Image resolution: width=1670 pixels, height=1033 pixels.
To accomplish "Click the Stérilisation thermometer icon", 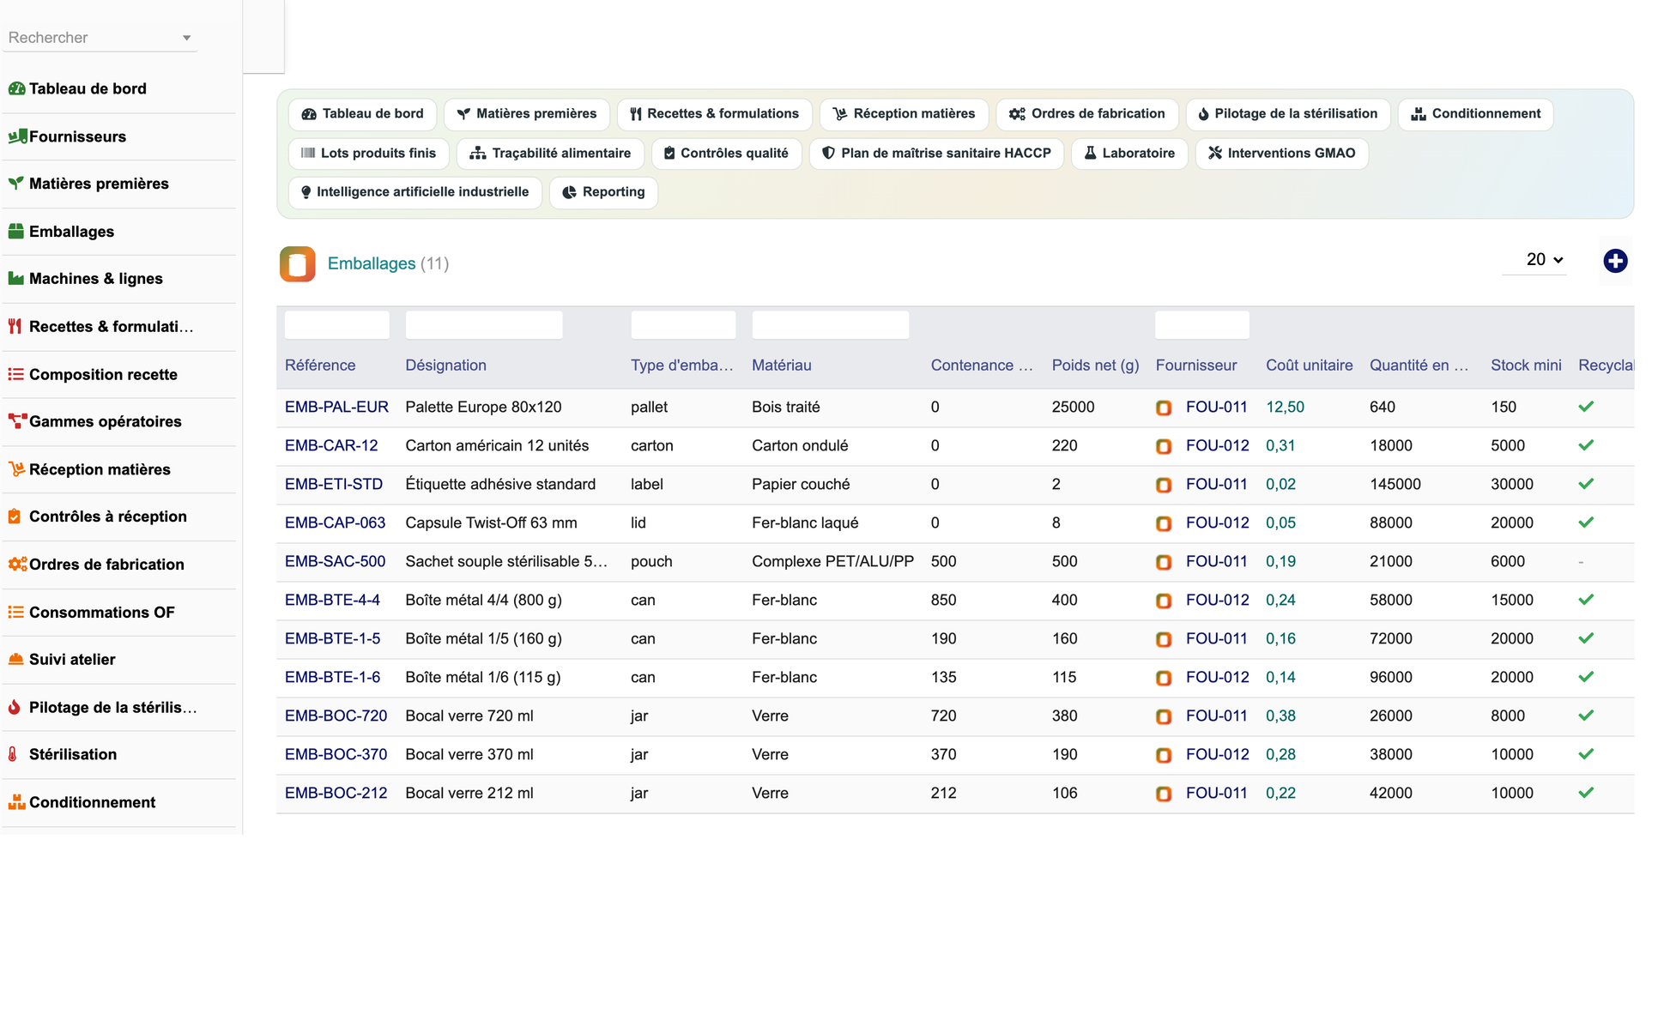I will [x=13, y=754].
